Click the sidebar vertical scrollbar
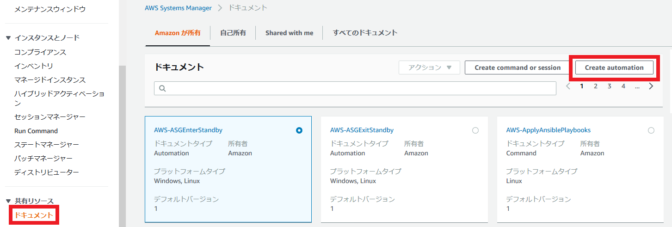Viewport: 672px width, 227px height. (122, 146)
